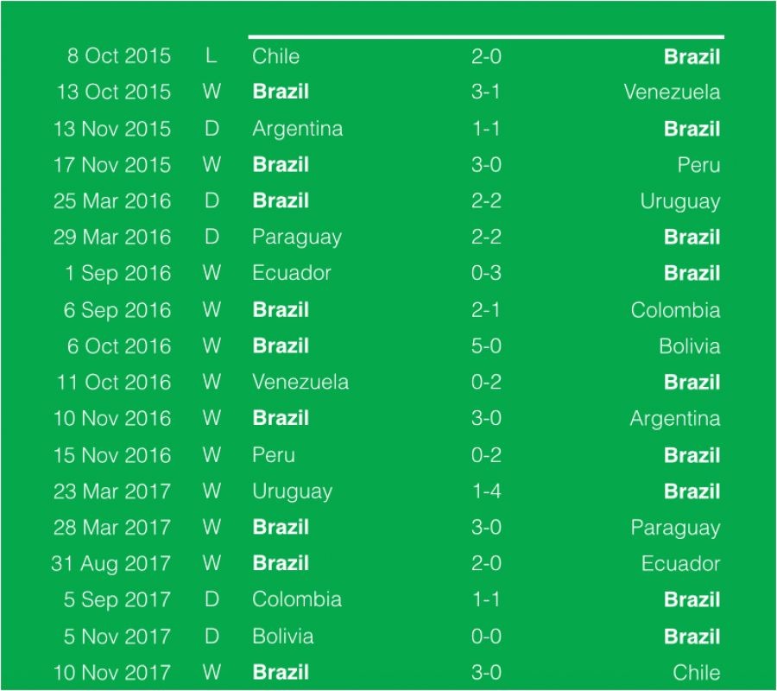Click Ecuador in the 1 Sep 2016 row
Screen dimensions: 777x691
tap(291, 274)
